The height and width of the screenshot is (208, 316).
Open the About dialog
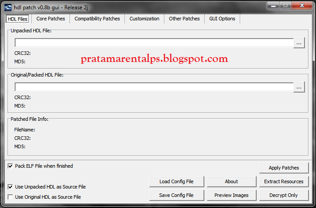tap(231, 181)
